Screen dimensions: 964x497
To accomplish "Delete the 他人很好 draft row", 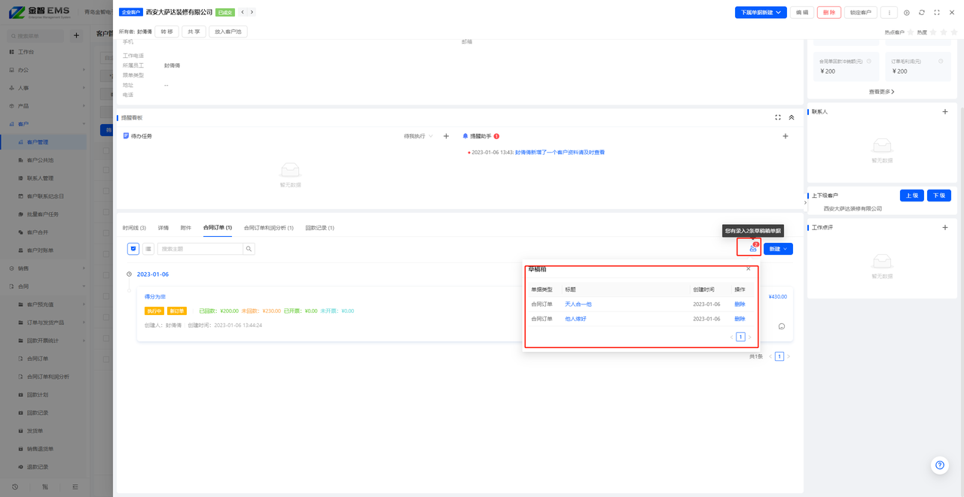I will (x=740, y=319).
